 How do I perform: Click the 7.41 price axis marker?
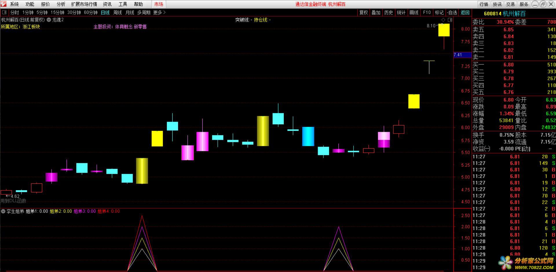pyautogui.click(x=462, y=55)
